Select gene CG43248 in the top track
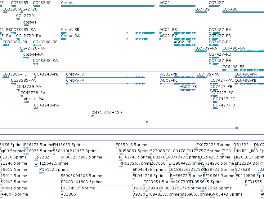 pyautogui.click(x=37, y=6)
